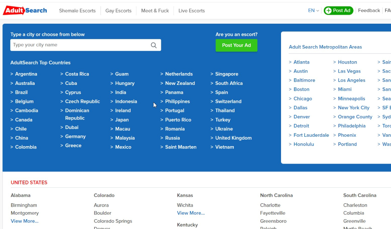Select Fort Lauderdale metropolitan link
391x229 pixels.
point(311,135)
